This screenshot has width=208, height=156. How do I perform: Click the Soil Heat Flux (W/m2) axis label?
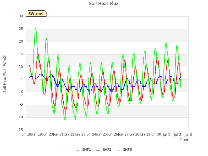[5, 73]
